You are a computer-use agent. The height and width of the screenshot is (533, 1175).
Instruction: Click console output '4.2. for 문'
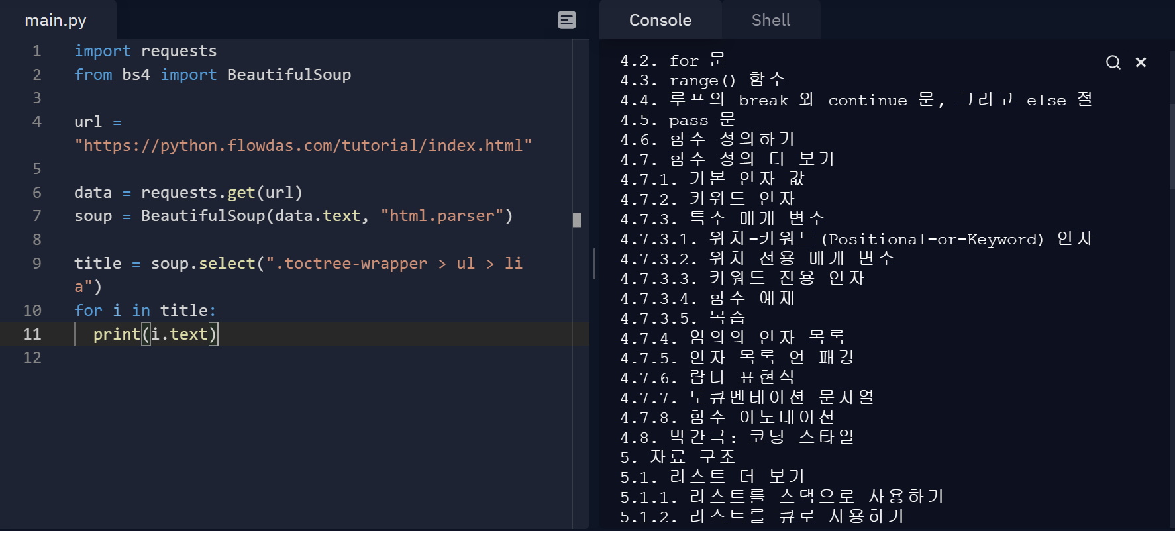point(673,60)
